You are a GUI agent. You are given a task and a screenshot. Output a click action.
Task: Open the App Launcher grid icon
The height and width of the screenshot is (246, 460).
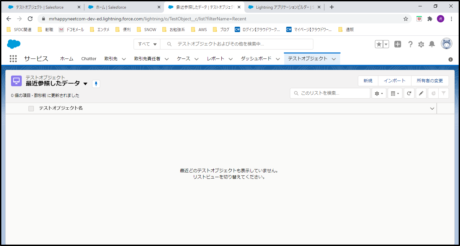13,58
